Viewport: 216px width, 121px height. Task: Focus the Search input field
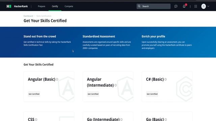coord(154,6)
